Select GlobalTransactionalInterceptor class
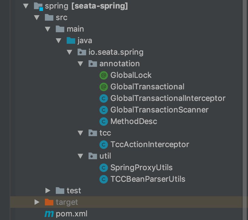248x220 pixels. [x=168, y=98]
